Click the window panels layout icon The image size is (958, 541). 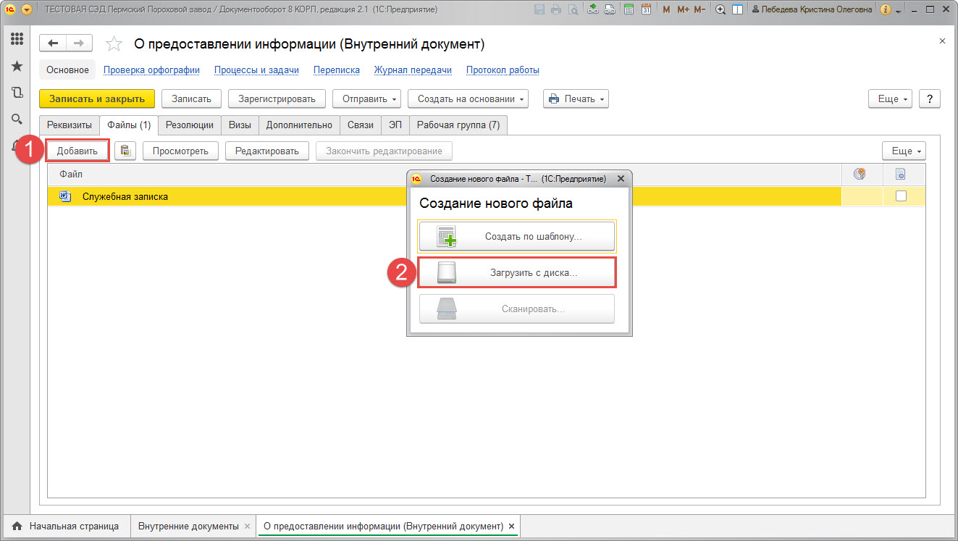737,9
